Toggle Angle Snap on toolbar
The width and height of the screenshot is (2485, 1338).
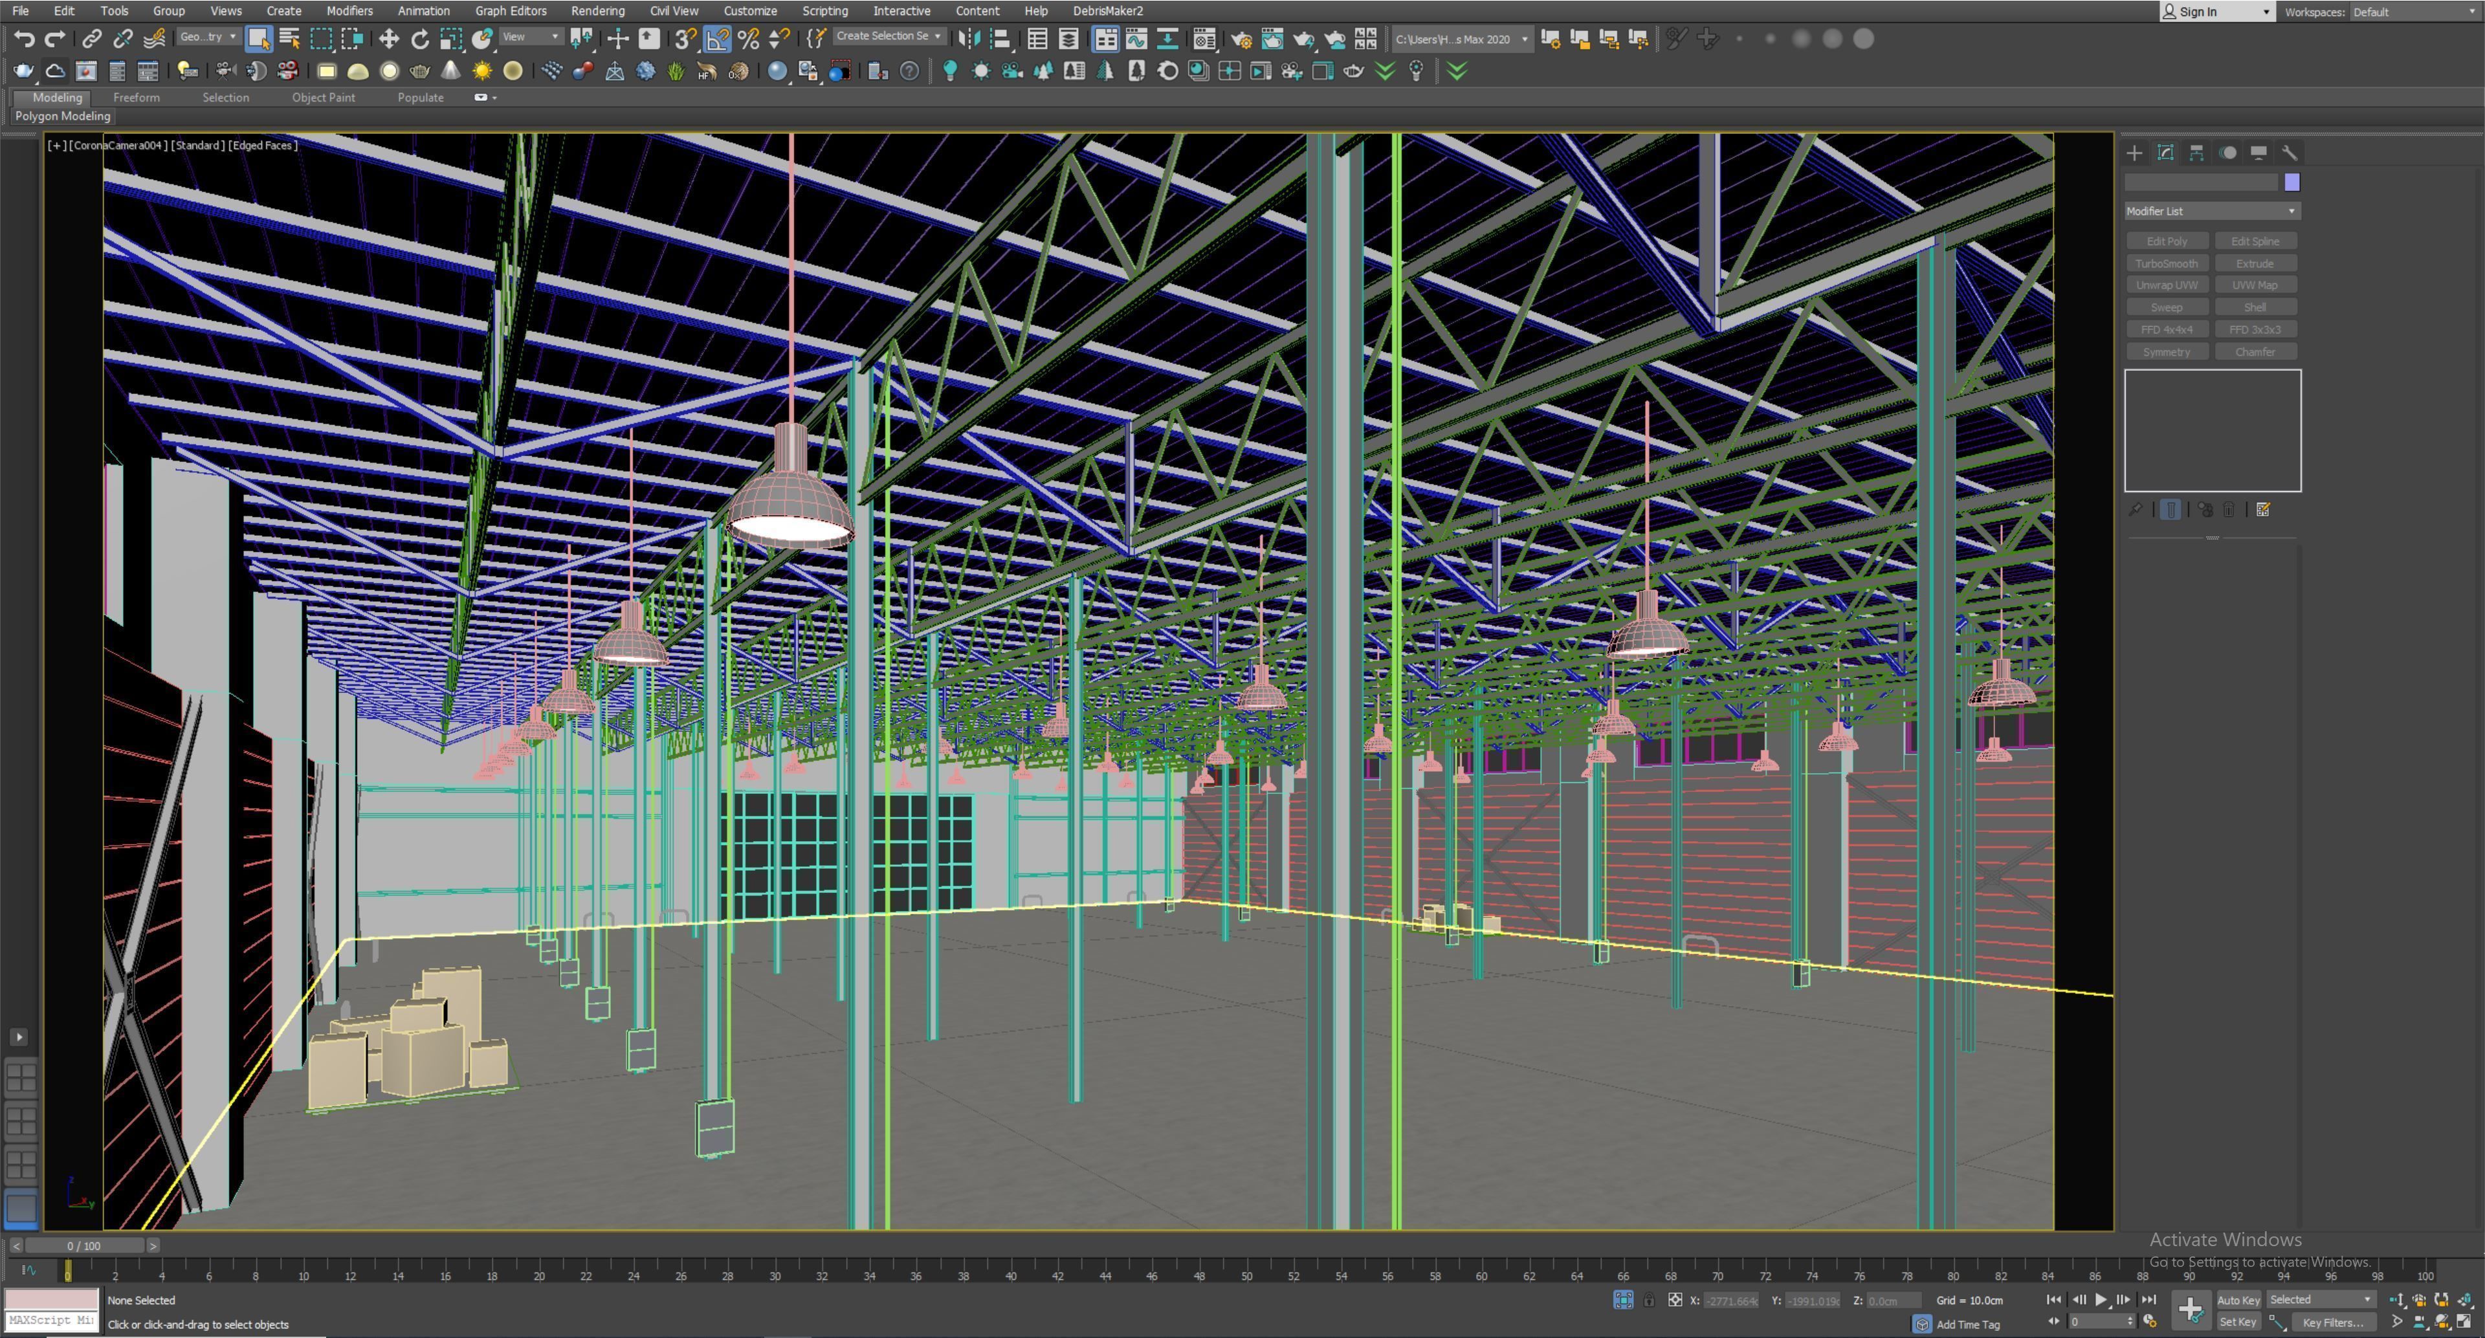(718, 39)
